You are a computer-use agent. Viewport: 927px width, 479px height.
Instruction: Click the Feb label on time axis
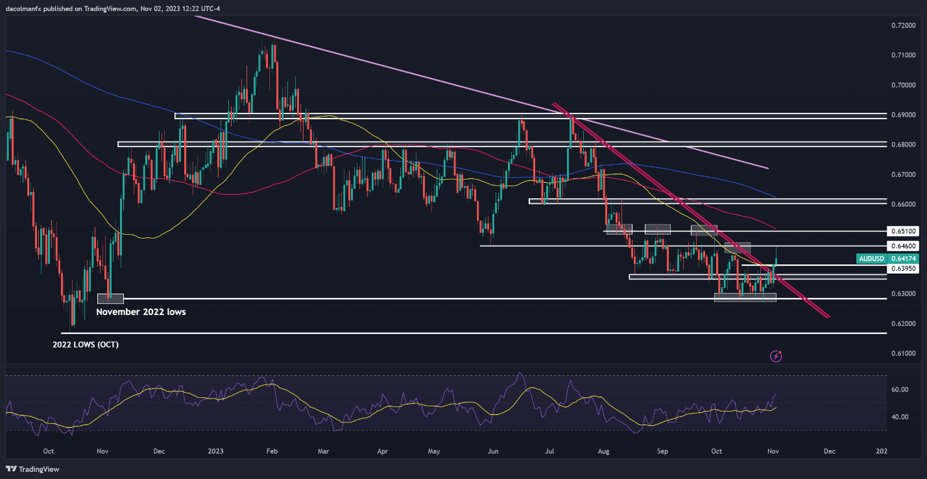coord(272,450)
